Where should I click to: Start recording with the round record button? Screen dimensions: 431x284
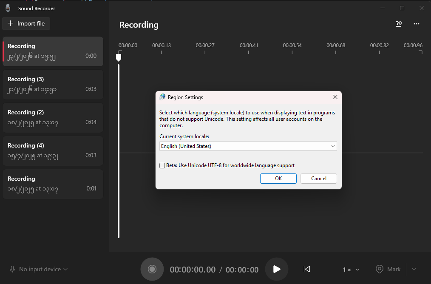pos(152,269)
